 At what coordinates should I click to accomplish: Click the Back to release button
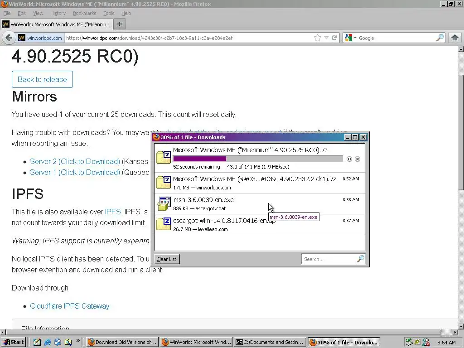[42, 79]
